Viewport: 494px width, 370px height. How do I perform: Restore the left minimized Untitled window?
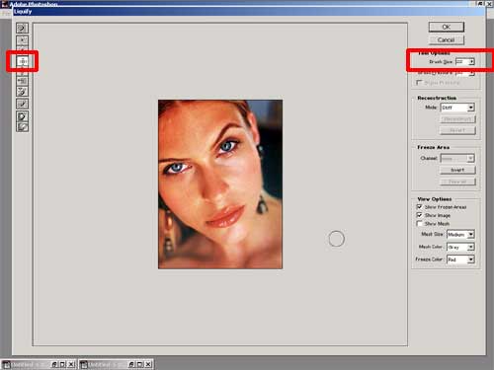pyautogui.click(x=54, y=364)
